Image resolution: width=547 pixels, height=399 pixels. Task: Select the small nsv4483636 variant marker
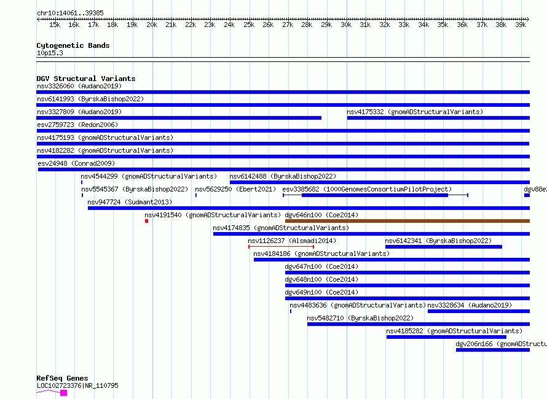point(291,311)
